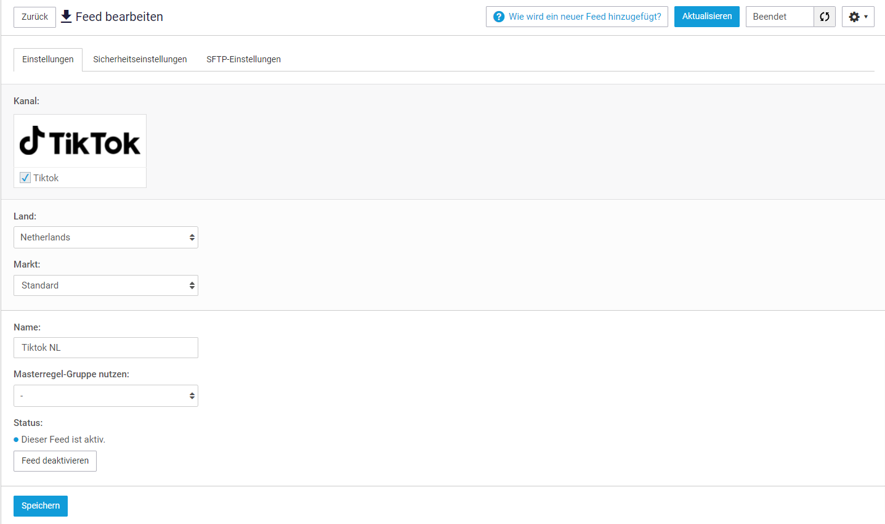Click the Zurück back button
The width and height of the screenshot is (885, 524).
(x=34, y=17)
